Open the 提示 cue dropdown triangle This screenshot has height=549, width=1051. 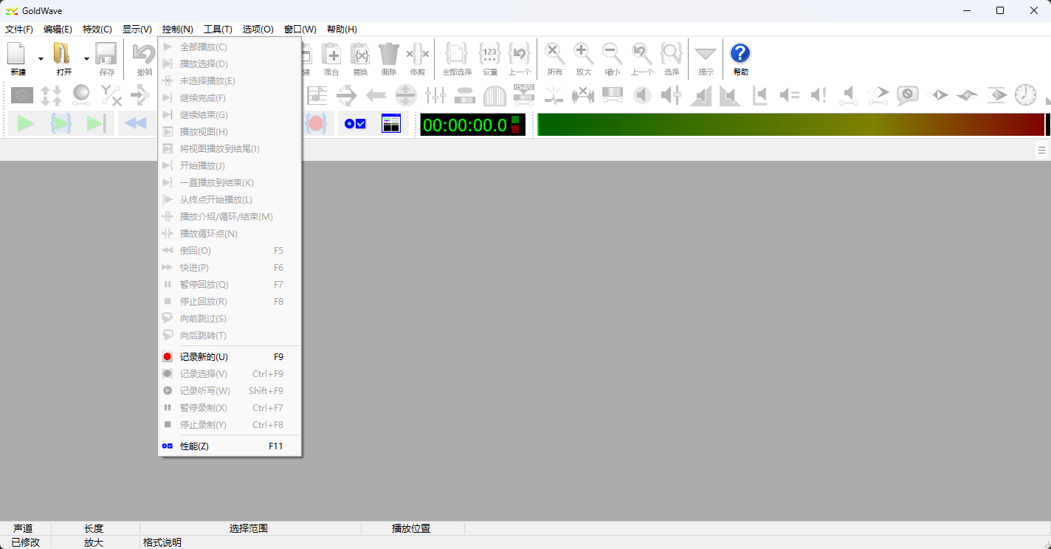[706, 55]
